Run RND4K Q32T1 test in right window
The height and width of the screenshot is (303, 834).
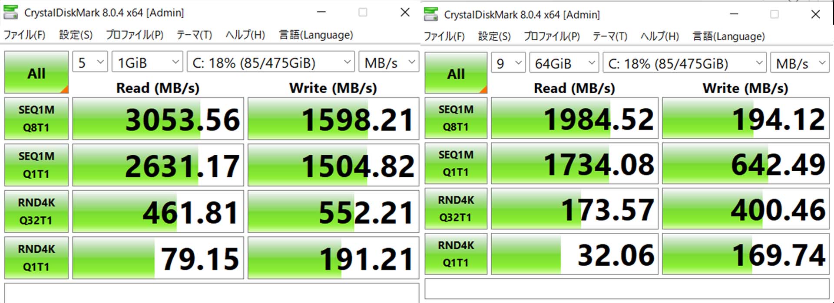click(456, 209)
